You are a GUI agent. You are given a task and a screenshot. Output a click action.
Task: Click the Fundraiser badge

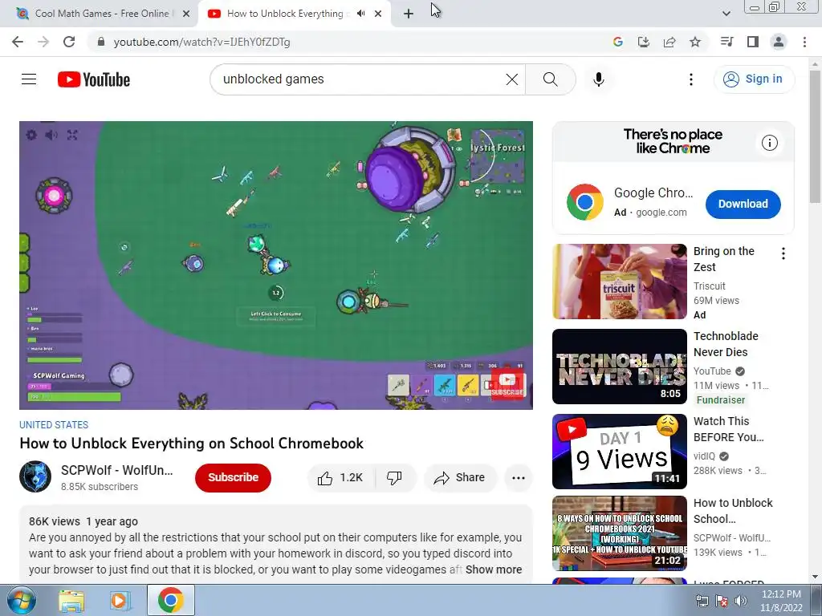tap(720, 399)
